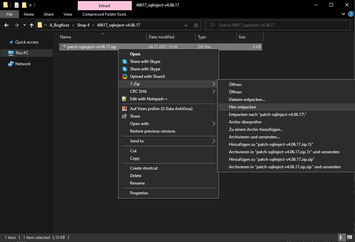Open the address bar history dropdown
Viewport: 355px width, 242px height.
[186, 25]
